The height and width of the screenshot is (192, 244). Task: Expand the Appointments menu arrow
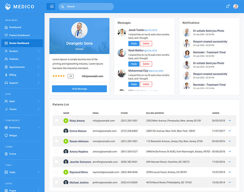38,67
